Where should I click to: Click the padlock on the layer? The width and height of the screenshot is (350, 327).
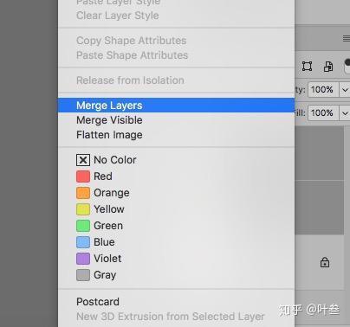point(325,262)
